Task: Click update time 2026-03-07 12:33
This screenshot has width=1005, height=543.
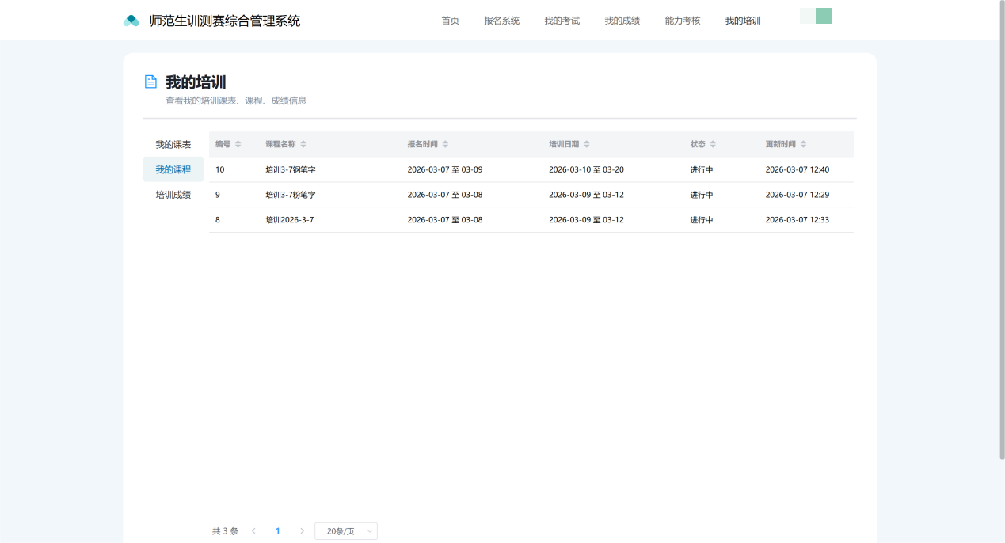Action: [798, 220]
